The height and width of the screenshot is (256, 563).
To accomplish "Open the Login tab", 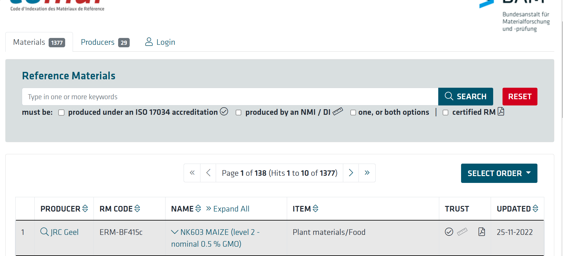I will [160, 42].
